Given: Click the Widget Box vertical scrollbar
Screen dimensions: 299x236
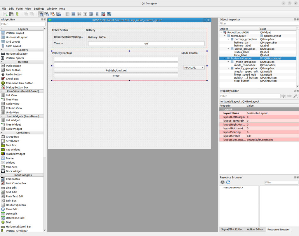Looking at the screenshot, I should click(45, 130).
